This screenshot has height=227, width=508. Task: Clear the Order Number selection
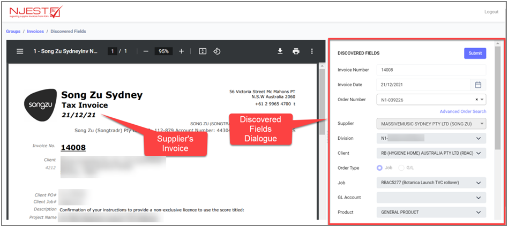476,100
